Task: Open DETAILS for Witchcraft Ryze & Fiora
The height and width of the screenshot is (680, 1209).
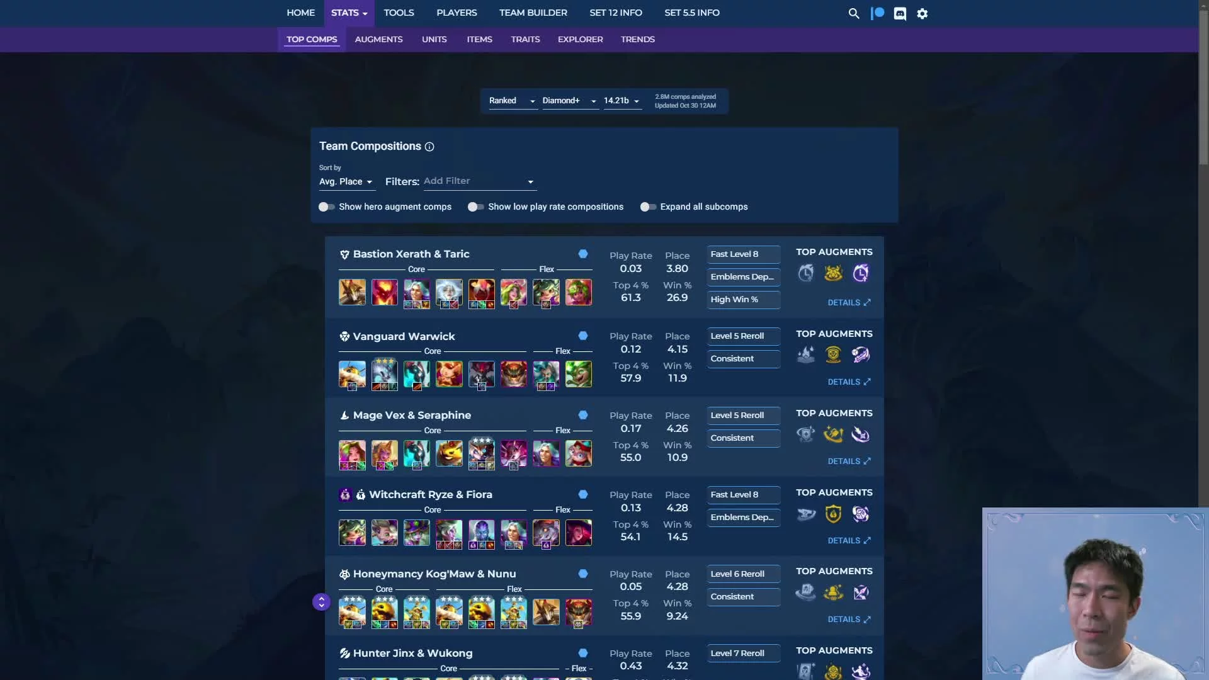Action: [849, 541]
